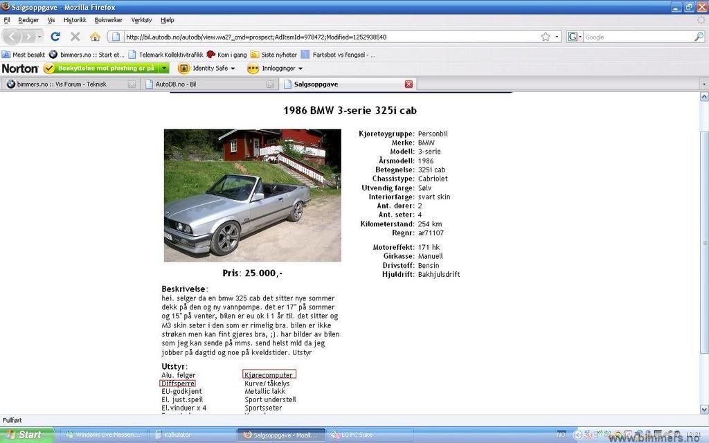The width and height of the screenshot is (709, 443).
Task: Open the Bokmerker menu
Action: (109, 20)
